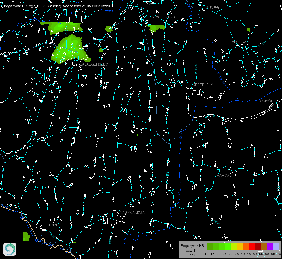Select the 25-30 dbZ bright green legend swatch
Image resolution: width=282 pixels, height=259 pixels.
coord(228,246)
